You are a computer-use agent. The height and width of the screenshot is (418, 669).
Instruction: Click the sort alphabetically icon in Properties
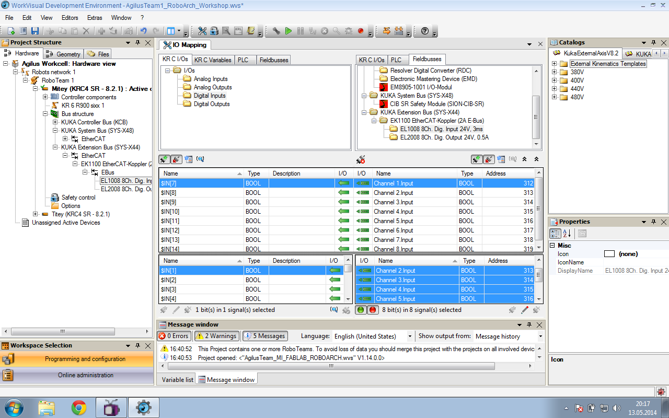click(567, 234)
